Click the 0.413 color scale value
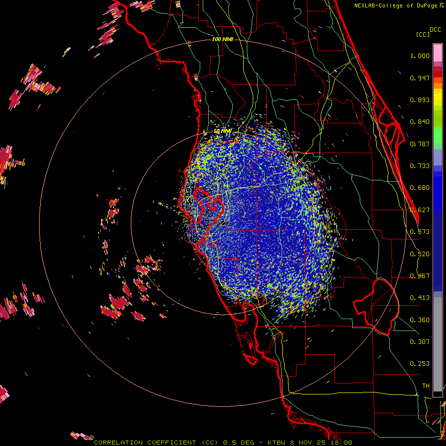The width and height of the screenshot is (446, 446). pyautogui.click(x=420, y=298)
